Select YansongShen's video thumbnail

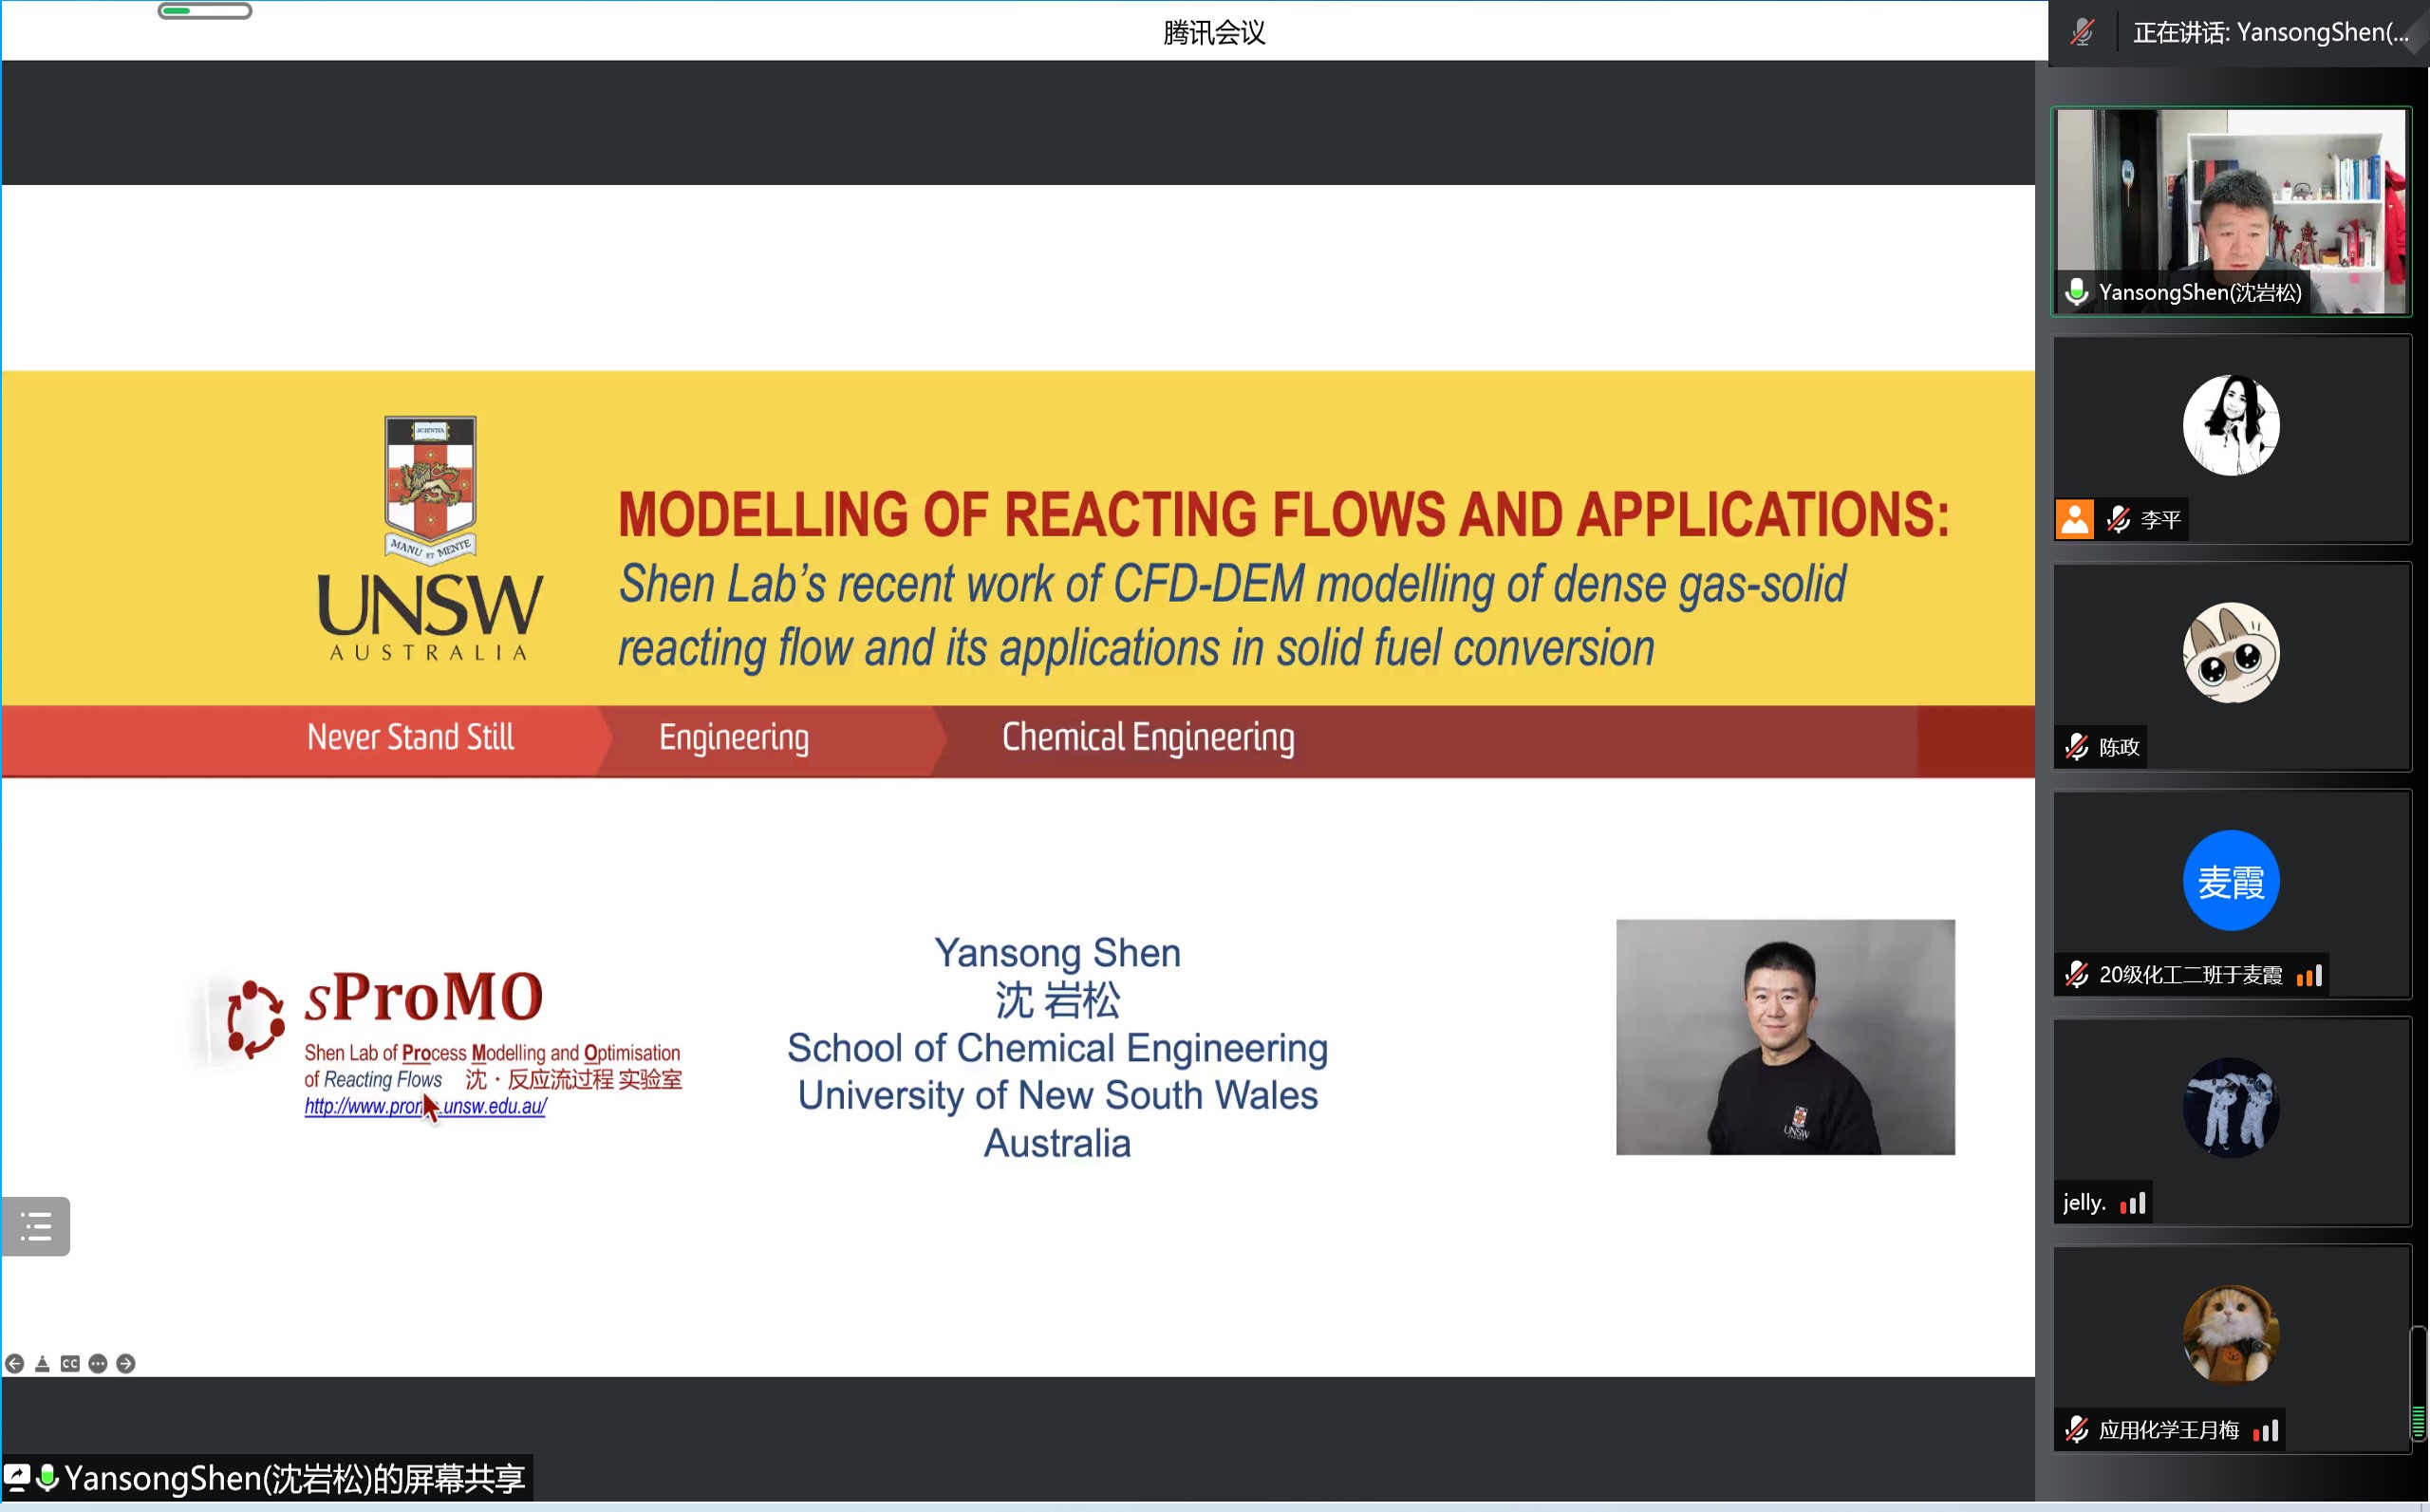(x=2231, y=200)
